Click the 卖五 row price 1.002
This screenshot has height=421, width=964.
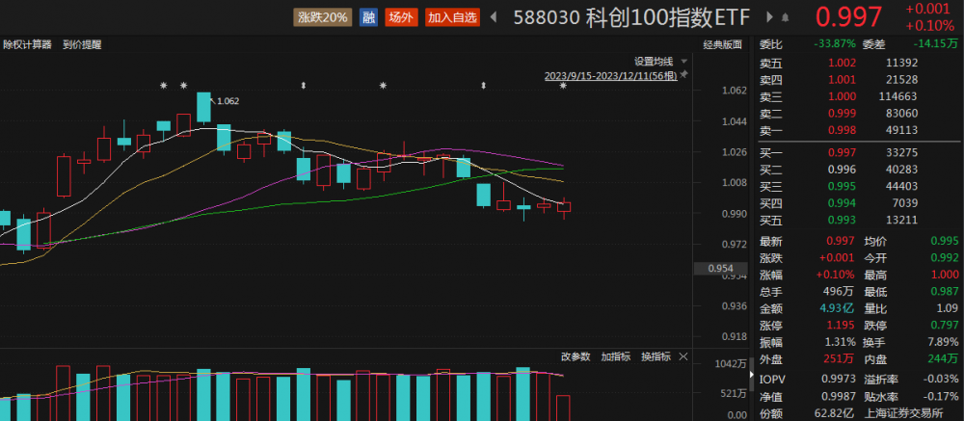842,63
